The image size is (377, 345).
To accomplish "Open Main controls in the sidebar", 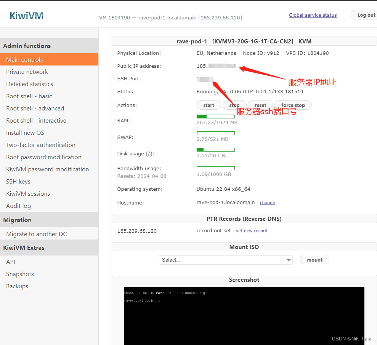I will (x=49, y=59).
